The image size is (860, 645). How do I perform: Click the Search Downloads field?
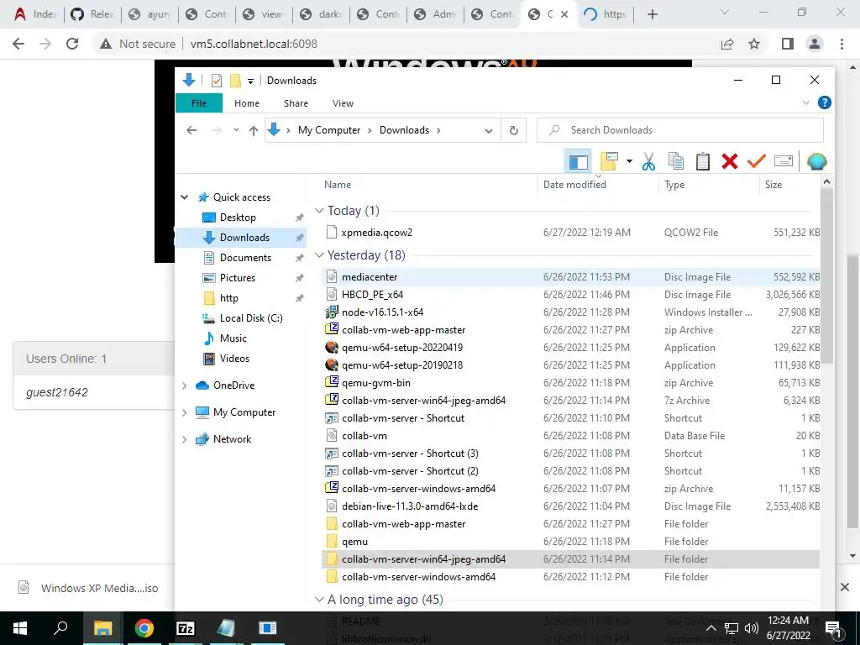coord(680,130)
